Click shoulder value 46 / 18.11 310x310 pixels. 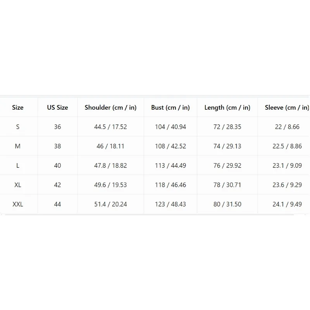coord(110,146)
